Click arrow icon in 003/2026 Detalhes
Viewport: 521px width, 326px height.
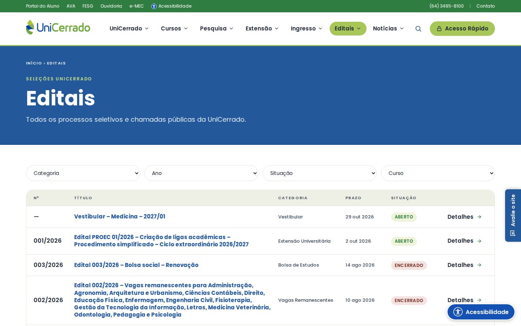coord(479,265)
